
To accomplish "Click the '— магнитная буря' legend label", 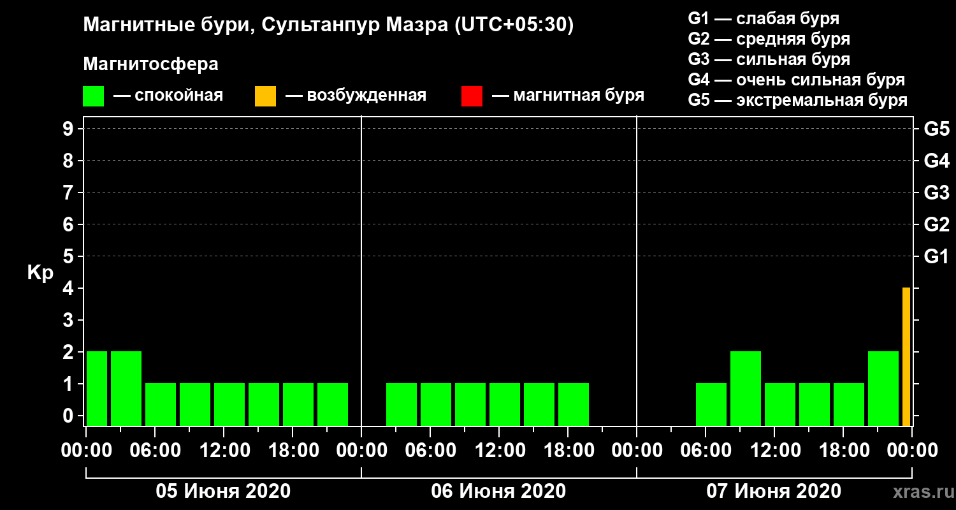I will tap(569, 96).
